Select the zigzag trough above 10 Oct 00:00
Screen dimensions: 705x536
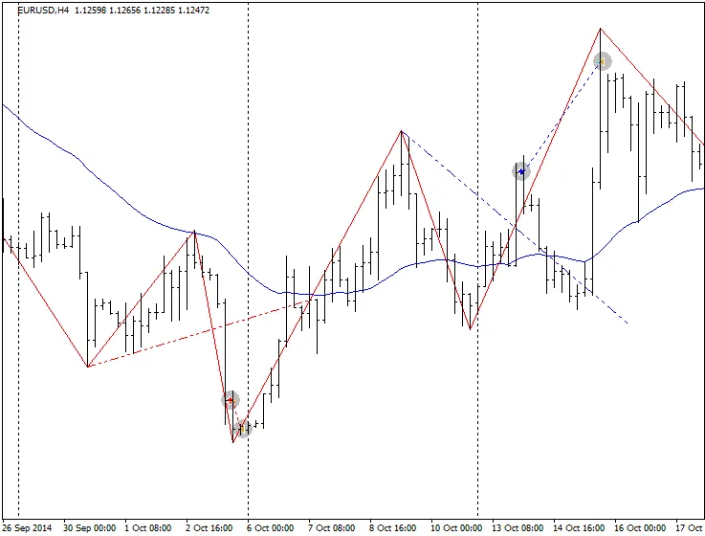(471, 329)
